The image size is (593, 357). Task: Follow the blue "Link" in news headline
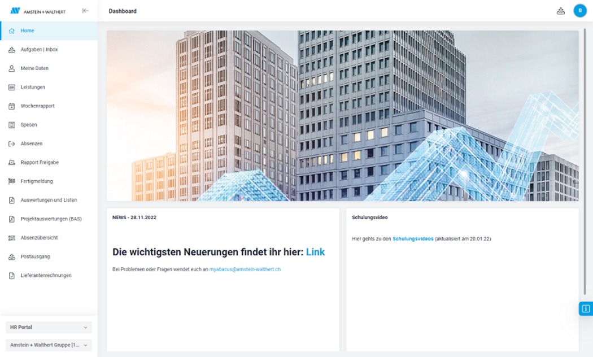tap(315, 252)
